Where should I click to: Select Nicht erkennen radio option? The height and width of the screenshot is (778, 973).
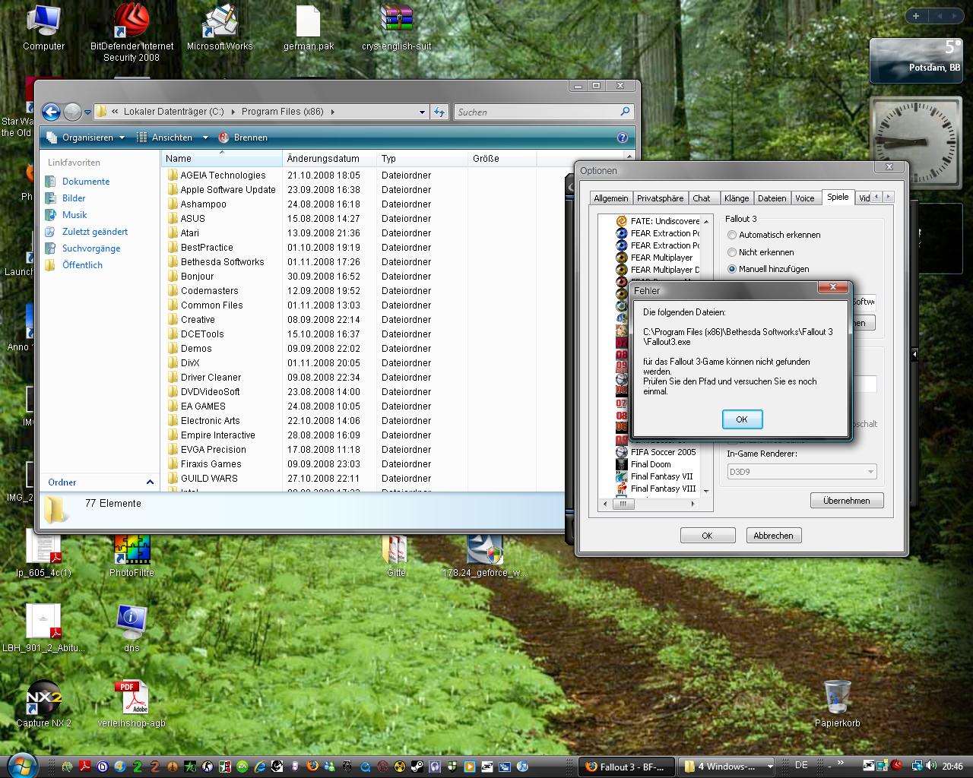732,252
